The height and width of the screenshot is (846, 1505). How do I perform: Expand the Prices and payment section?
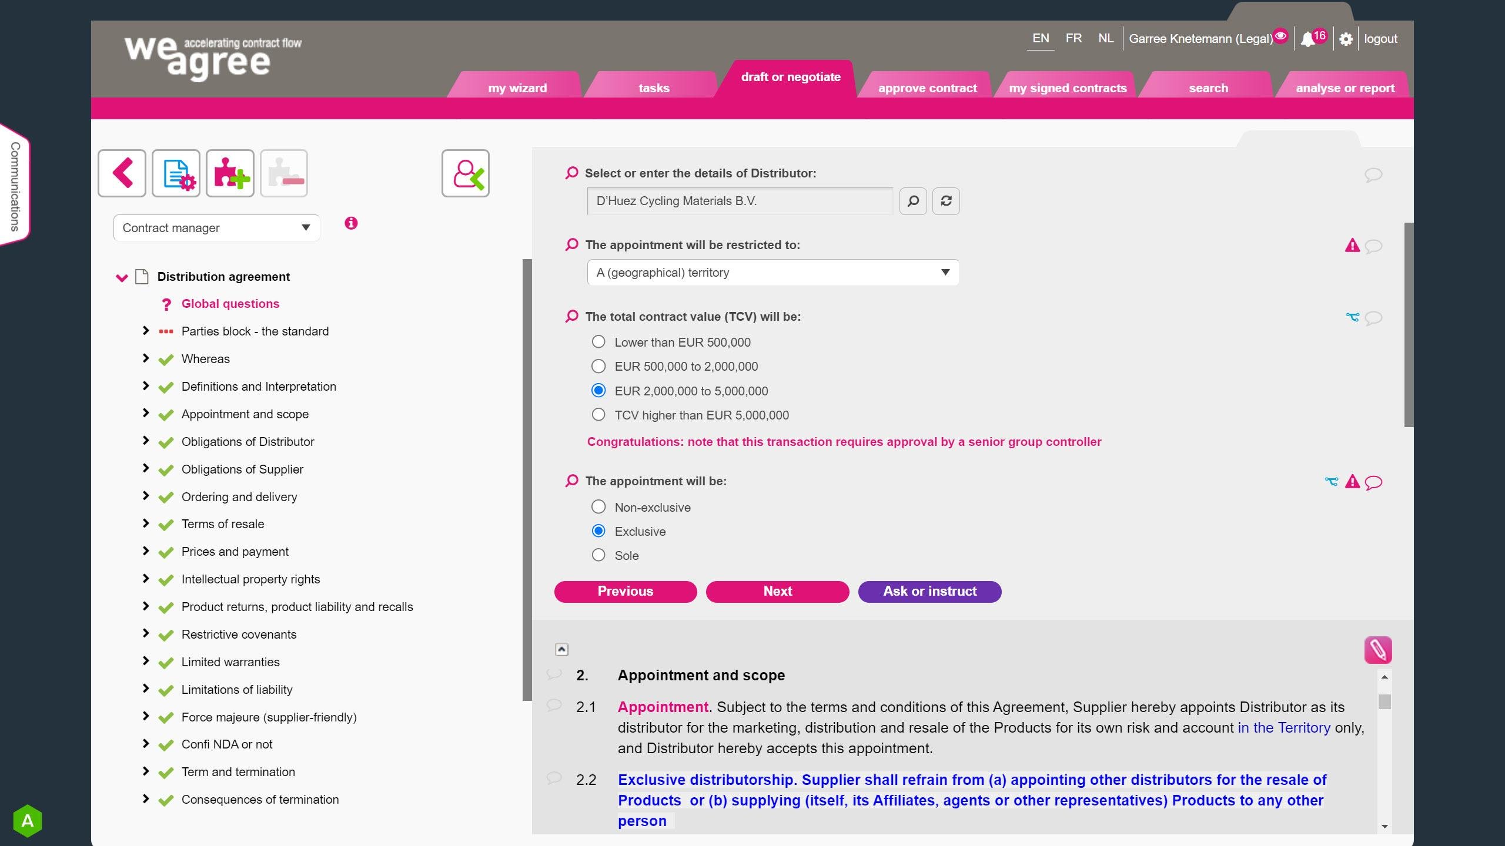(145, 551)
